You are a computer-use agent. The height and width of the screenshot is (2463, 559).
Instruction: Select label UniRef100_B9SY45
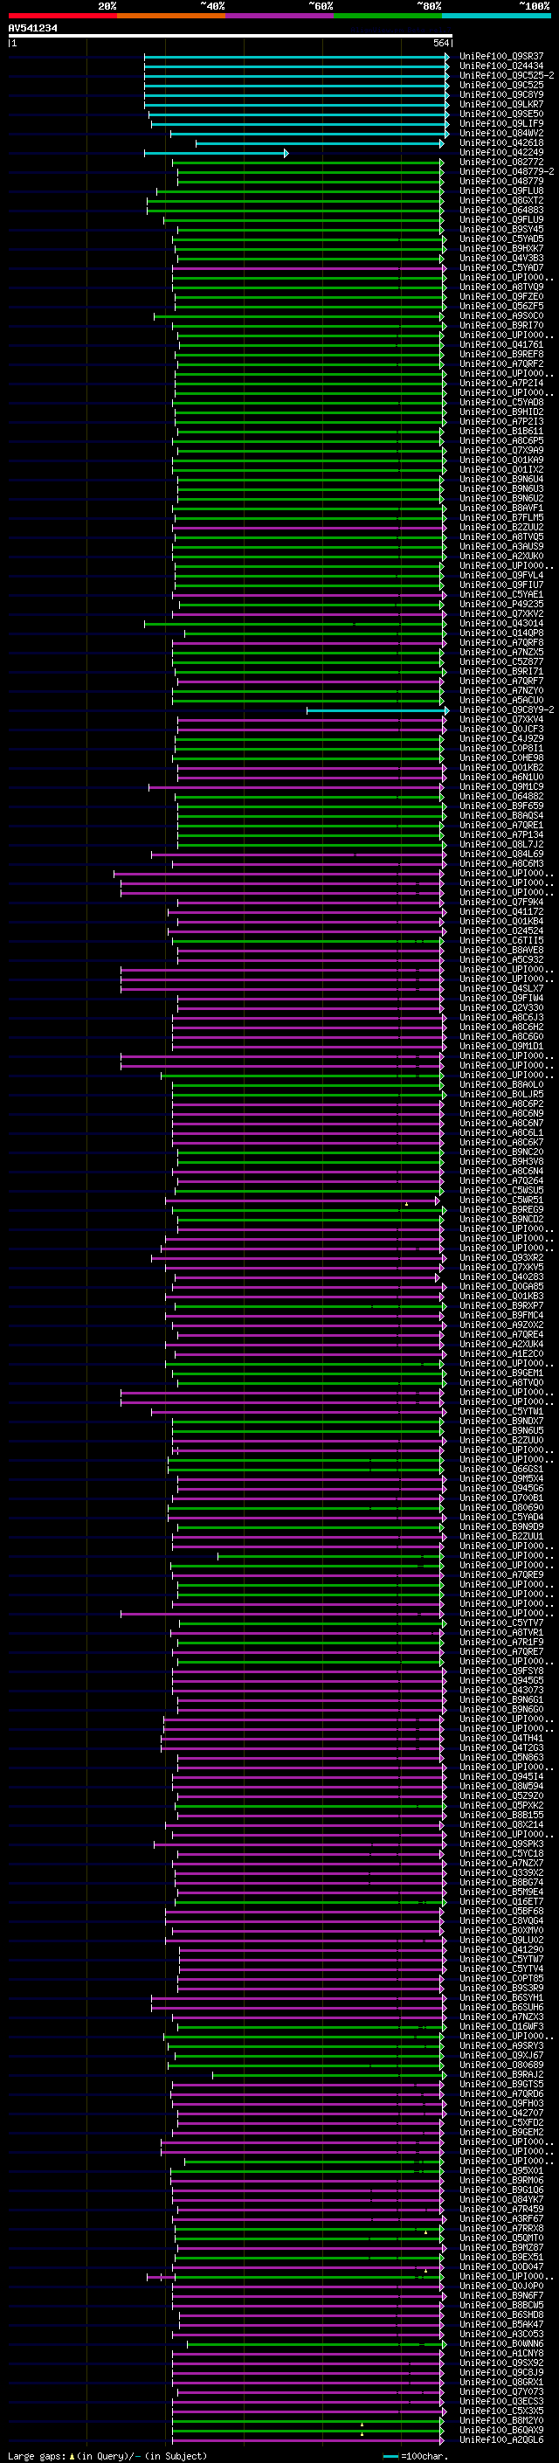[x=501, y=230]
